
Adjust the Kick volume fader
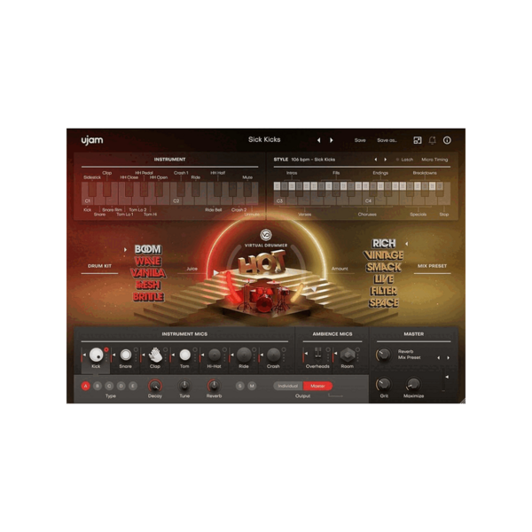[x=83, y=356]
